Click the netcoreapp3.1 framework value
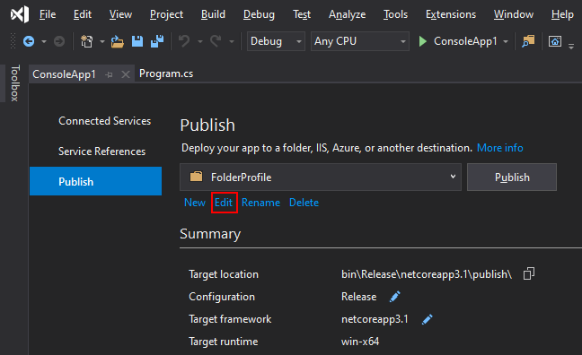Image resolution: width=582 pixels, height=355 pixels. click(x=375, y=319)
